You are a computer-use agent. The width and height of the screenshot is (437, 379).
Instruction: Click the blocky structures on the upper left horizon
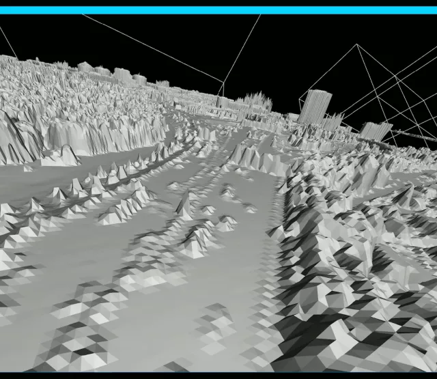(123, 73)
